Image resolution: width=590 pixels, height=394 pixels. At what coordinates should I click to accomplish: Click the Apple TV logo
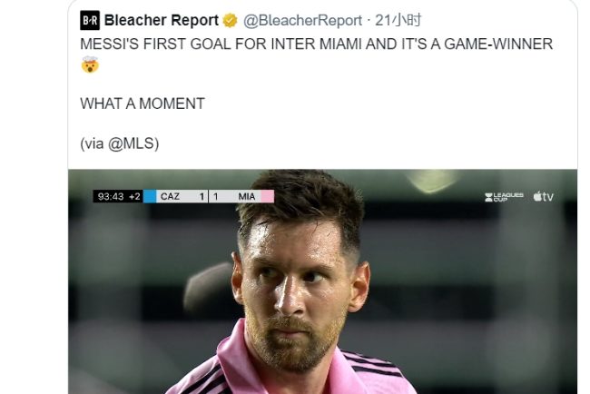[x=544, y=196]
